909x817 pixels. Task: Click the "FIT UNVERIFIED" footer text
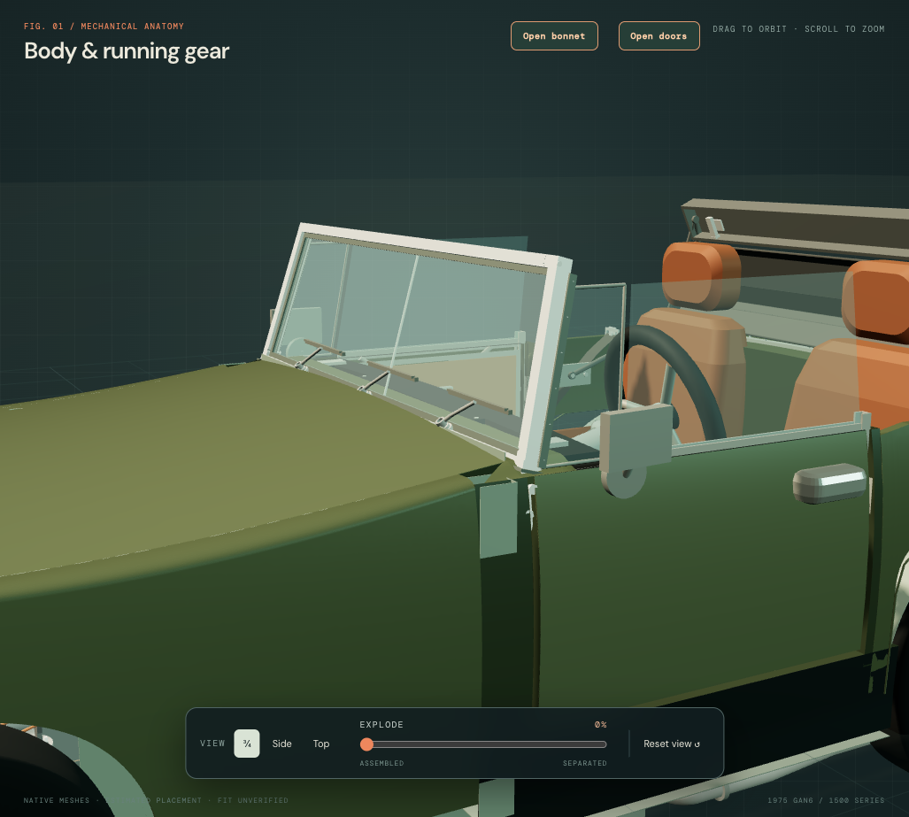click(x=253, y=800)
